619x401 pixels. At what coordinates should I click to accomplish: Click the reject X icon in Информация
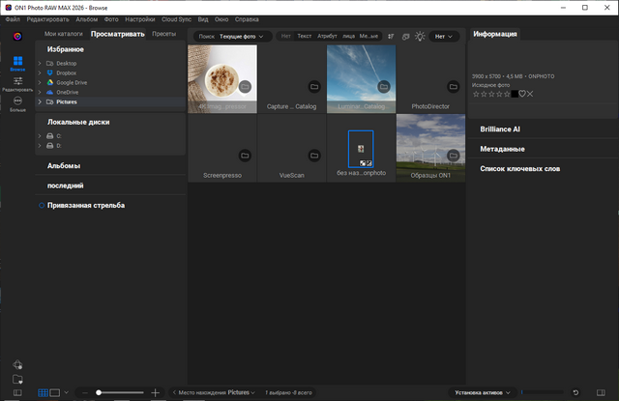pos(530,94)
